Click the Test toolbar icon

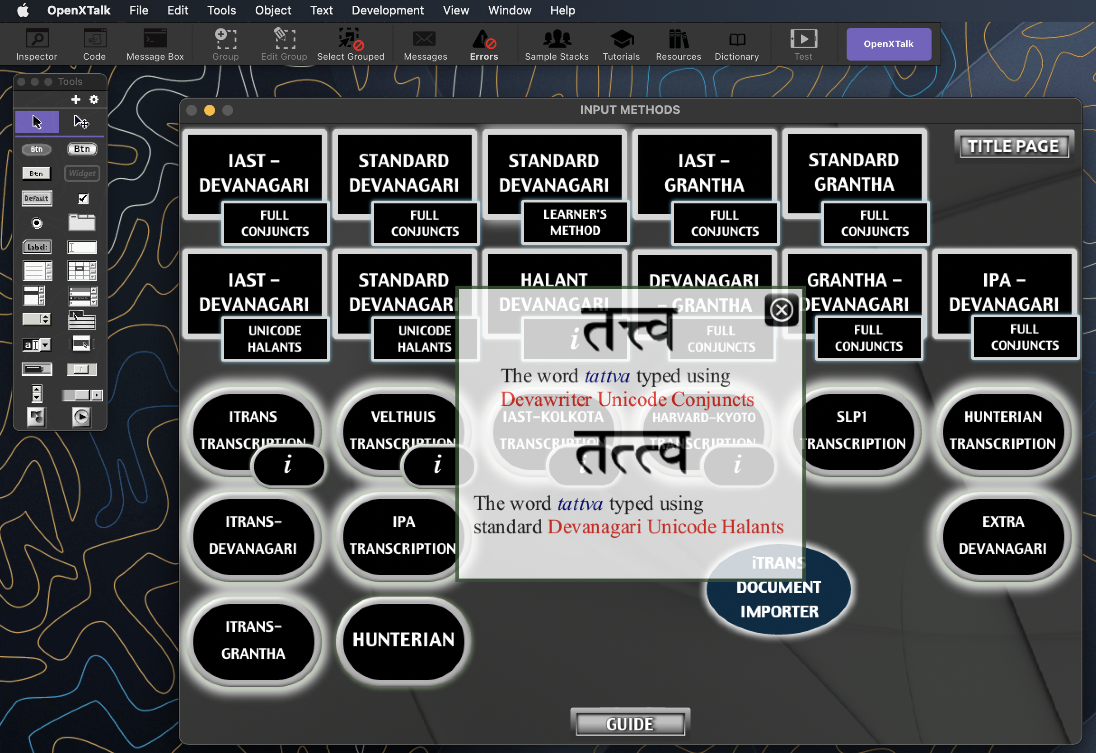(x=803, y=44)
